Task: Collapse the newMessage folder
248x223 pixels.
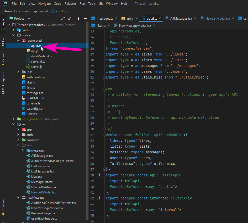Action: pyautogui.click(x=18, y=198)
